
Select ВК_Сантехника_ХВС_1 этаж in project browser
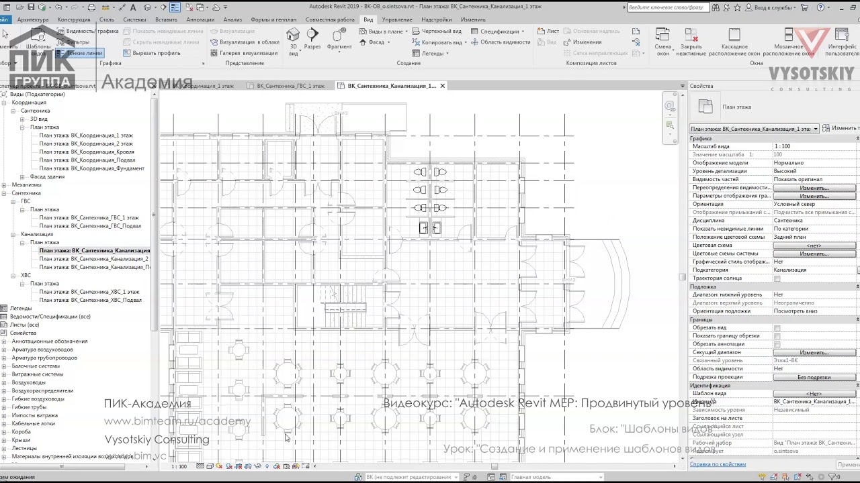(89, 292)
